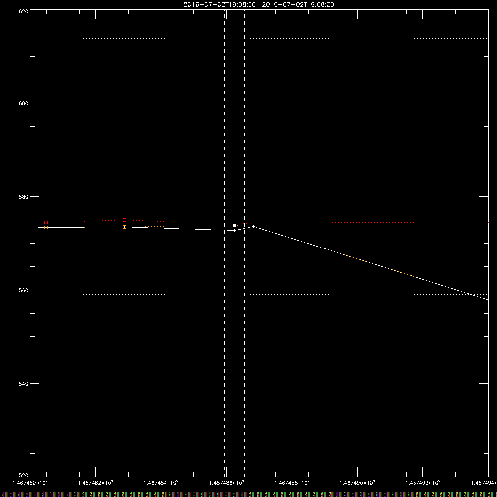Select the y-axis label 600
Viewport: 497px width, 497px height.
pyautogui.click(x=24, y=104)
